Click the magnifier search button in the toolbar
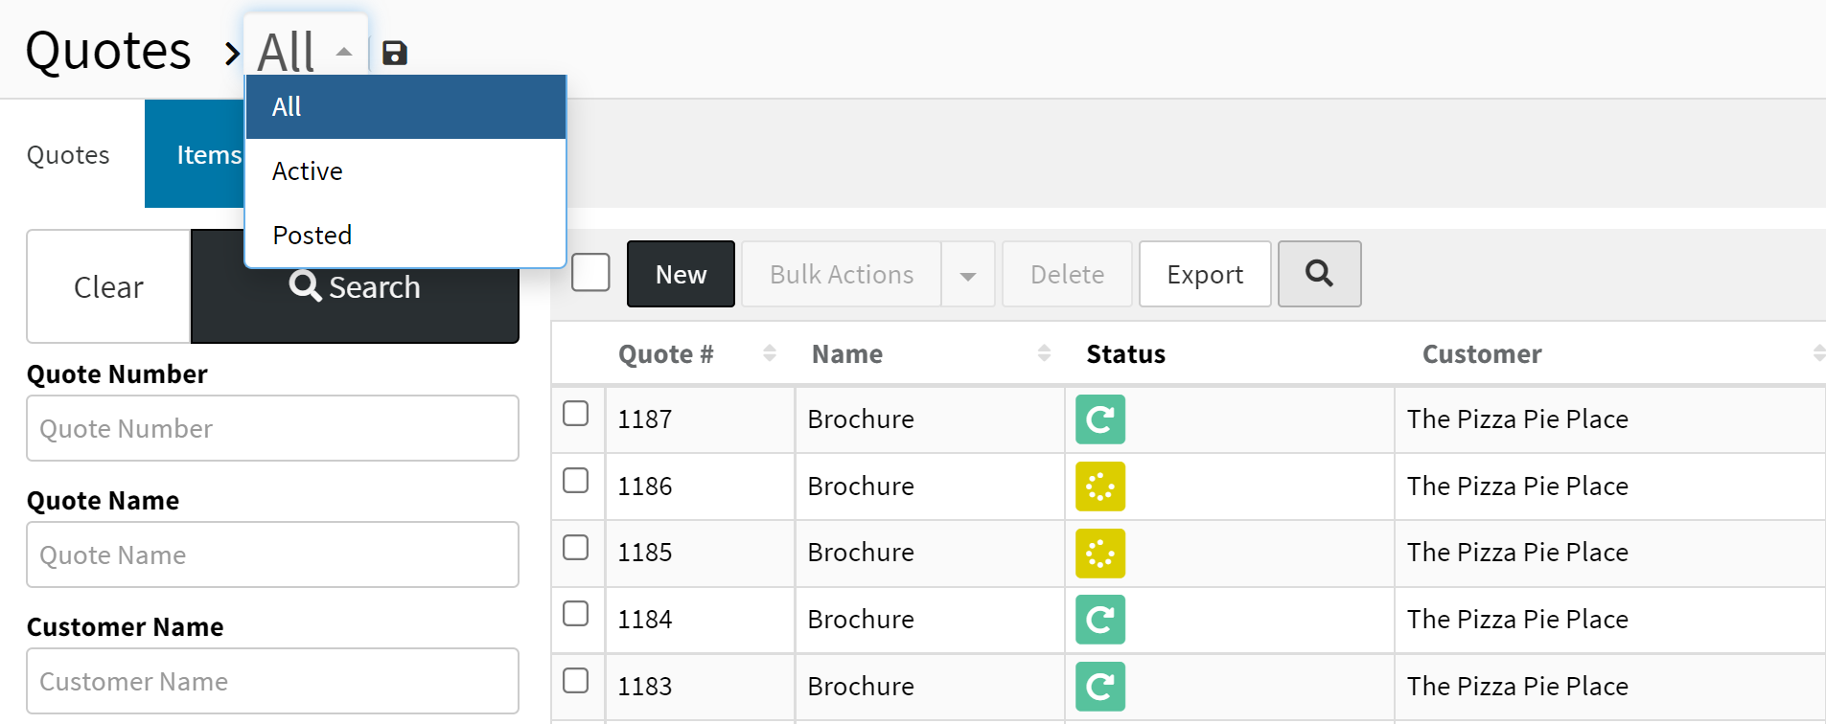The height and width of the screenshot is (724, 1826). tap(1319, 274)
